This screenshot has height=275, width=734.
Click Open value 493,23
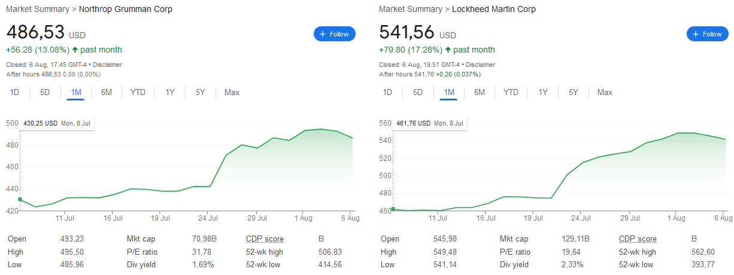72,239
